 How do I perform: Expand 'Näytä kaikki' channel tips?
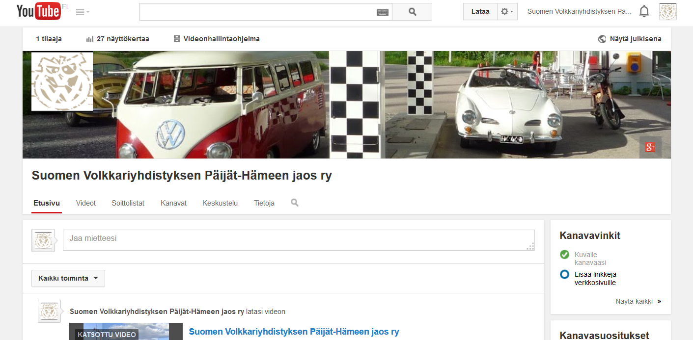coord(638,301)
